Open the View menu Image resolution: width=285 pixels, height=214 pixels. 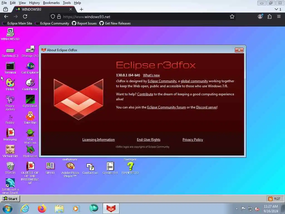pyautogui.click(x=22, y=3)
